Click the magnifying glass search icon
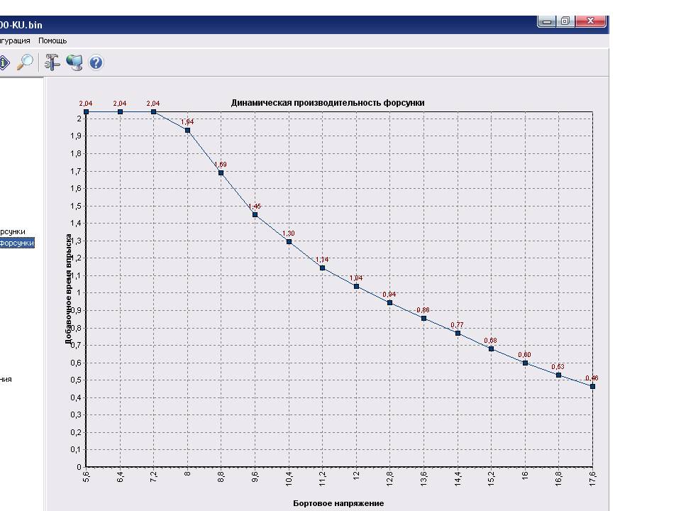 click(25, 62)
